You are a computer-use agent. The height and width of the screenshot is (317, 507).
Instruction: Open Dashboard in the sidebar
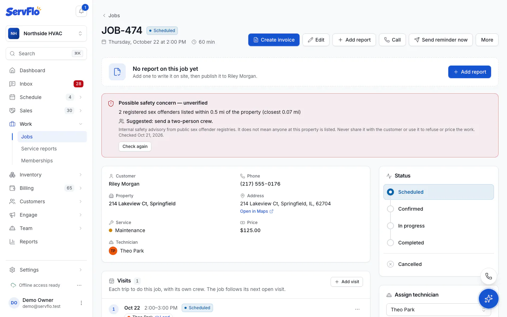(46, 70)
